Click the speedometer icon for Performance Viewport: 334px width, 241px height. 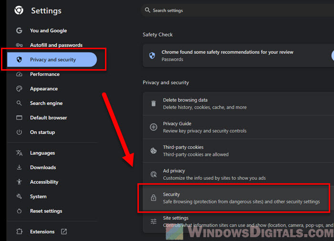point(19,74)
